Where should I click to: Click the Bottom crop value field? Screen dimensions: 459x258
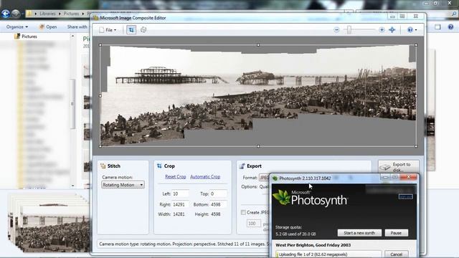click(218, 204)
